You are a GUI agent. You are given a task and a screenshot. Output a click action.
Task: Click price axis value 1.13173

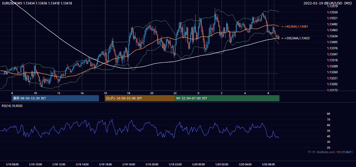(332, 90)
